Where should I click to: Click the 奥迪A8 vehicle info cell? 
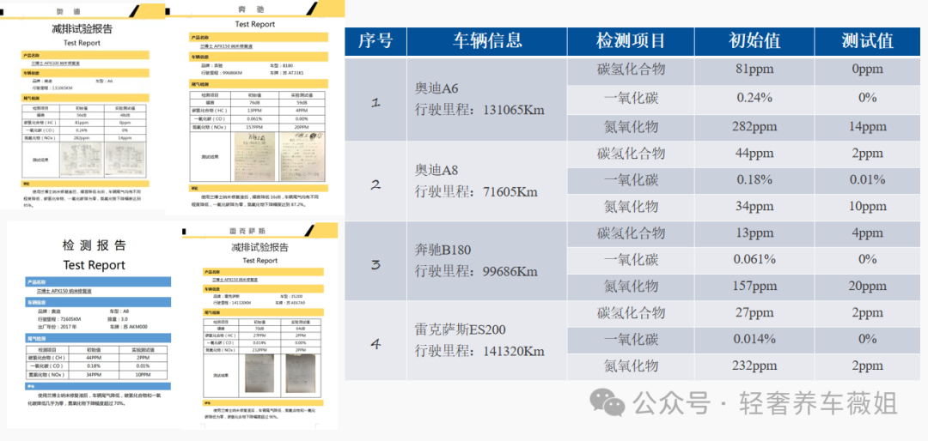tap(487, 181)
